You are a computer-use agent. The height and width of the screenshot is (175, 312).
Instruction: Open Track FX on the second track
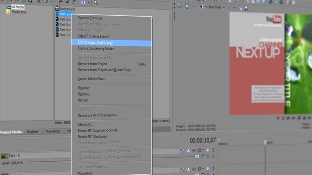194,169
